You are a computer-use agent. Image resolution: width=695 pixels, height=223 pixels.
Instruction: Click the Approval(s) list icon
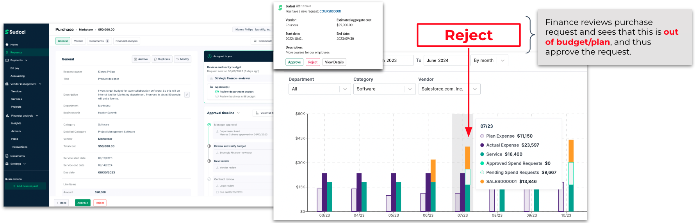[212, 87]
